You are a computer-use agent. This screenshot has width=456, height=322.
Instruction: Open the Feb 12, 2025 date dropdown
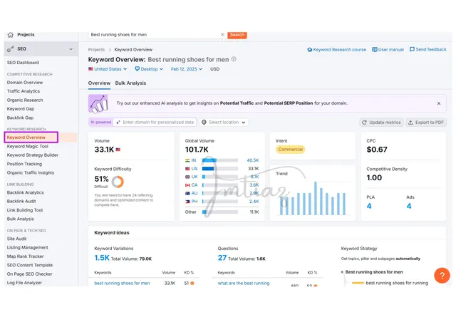click(187, 69)
